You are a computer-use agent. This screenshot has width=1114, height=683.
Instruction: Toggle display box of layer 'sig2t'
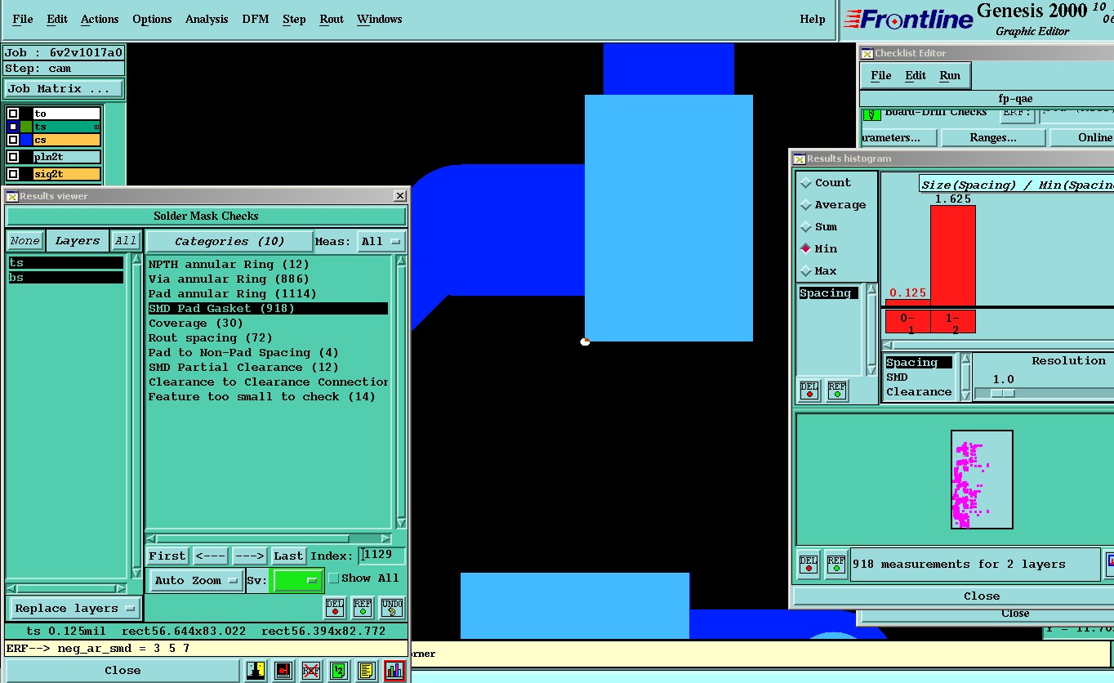[x=13, y=174]
